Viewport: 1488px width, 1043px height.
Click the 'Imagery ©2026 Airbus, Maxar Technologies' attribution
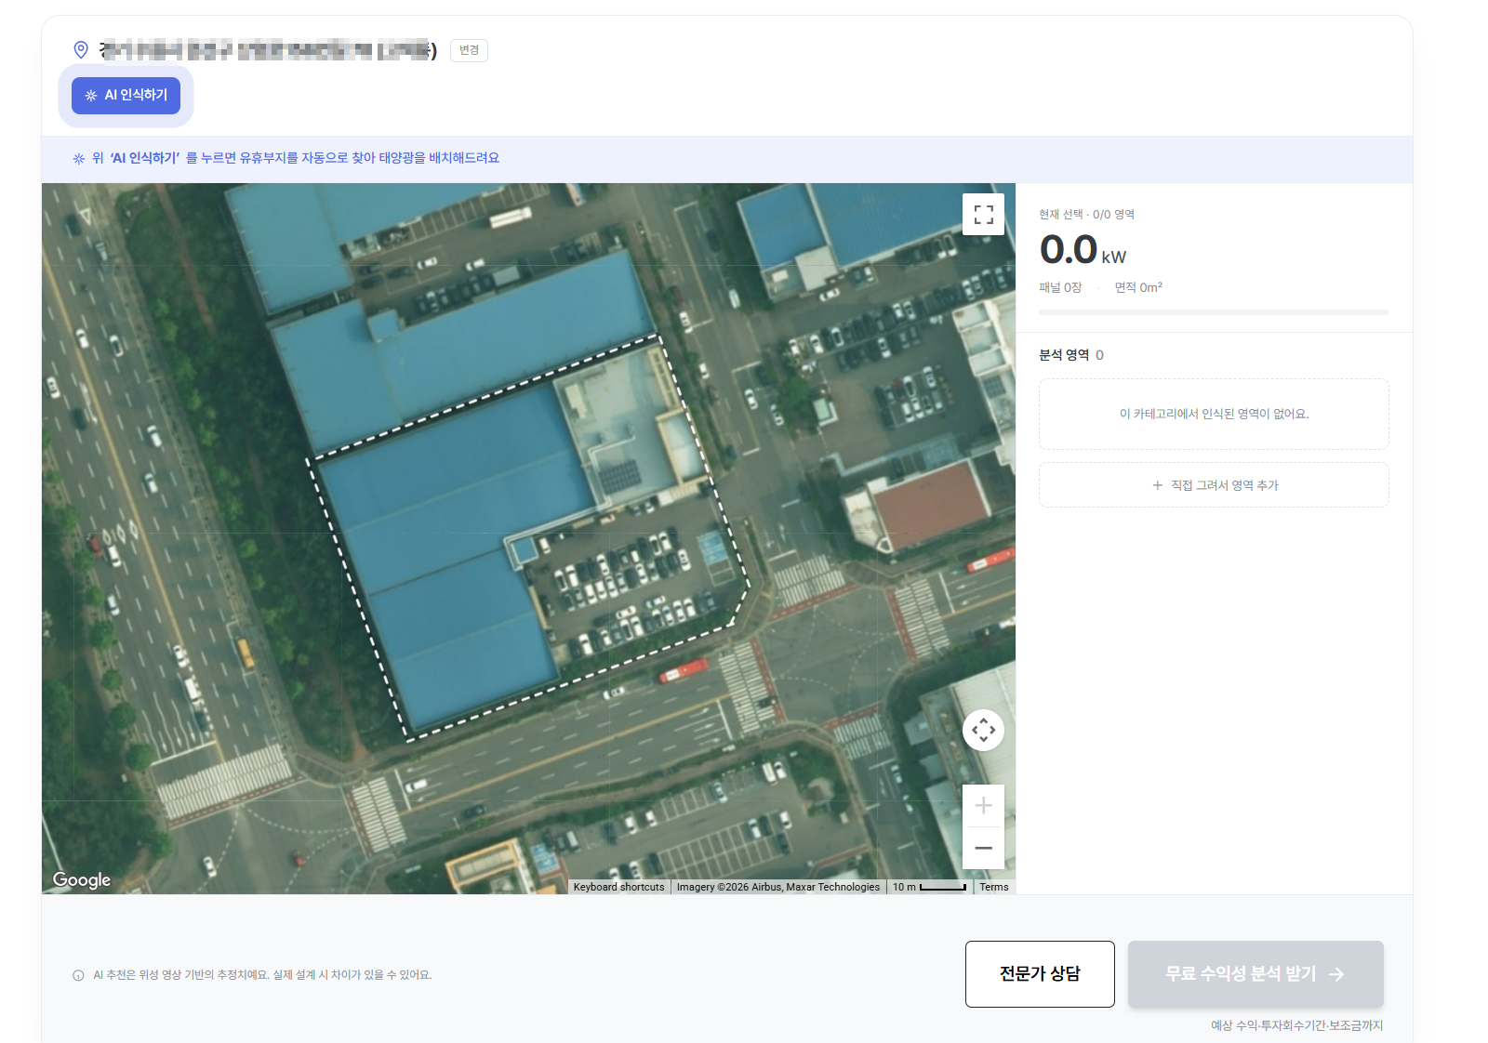(777, 887)
